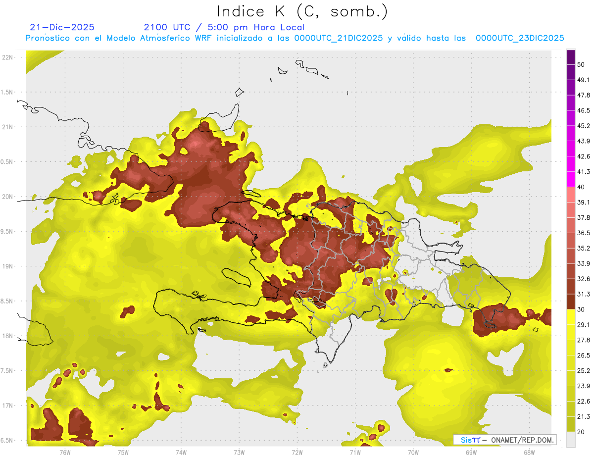The height and width of the screenshot is (459, 594).
Task: Click the '72W' longitude label
Action: point(297,452)
